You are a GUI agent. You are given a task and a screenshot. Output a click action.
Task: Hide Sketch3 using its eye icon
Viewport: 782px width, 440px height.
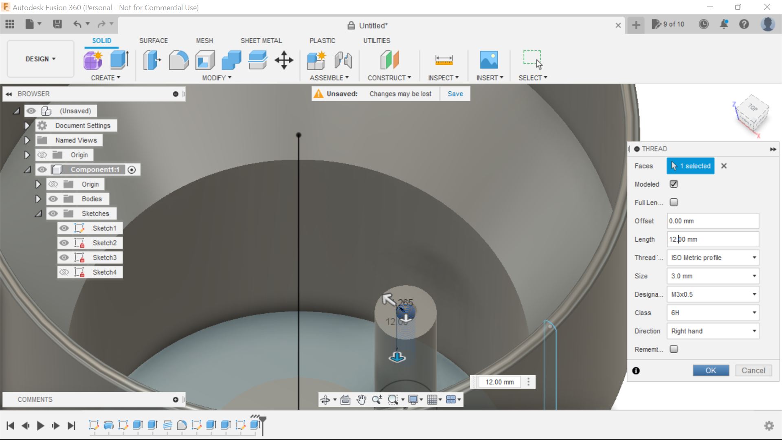click(64, 257)
